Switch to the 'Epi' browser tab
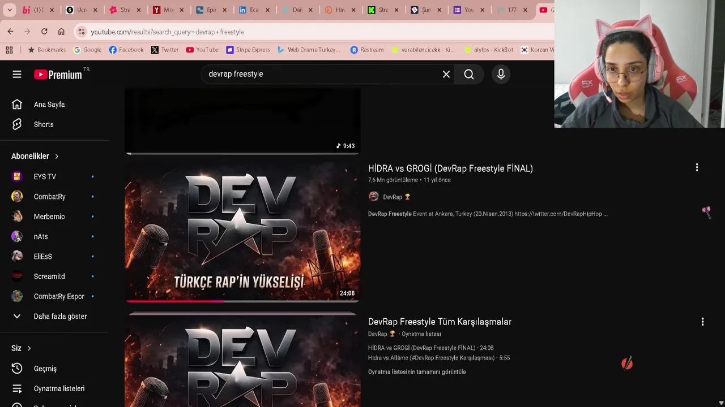This screenshot has height=407, width=725. coord(211,10)
